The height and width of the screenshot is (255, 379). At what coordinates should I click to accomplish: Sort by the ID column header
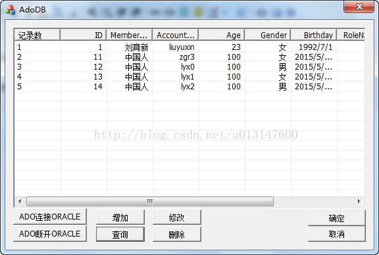(x=83, y=35)
